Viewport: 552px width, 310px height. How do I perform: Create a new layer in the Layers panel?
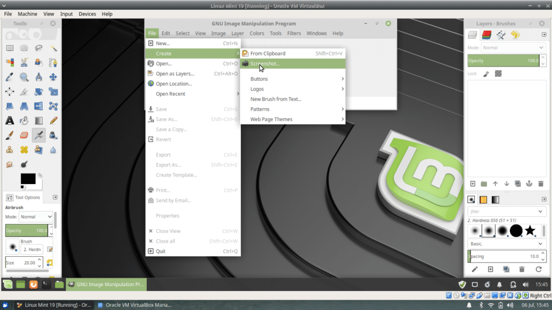[x=473, y=183]
